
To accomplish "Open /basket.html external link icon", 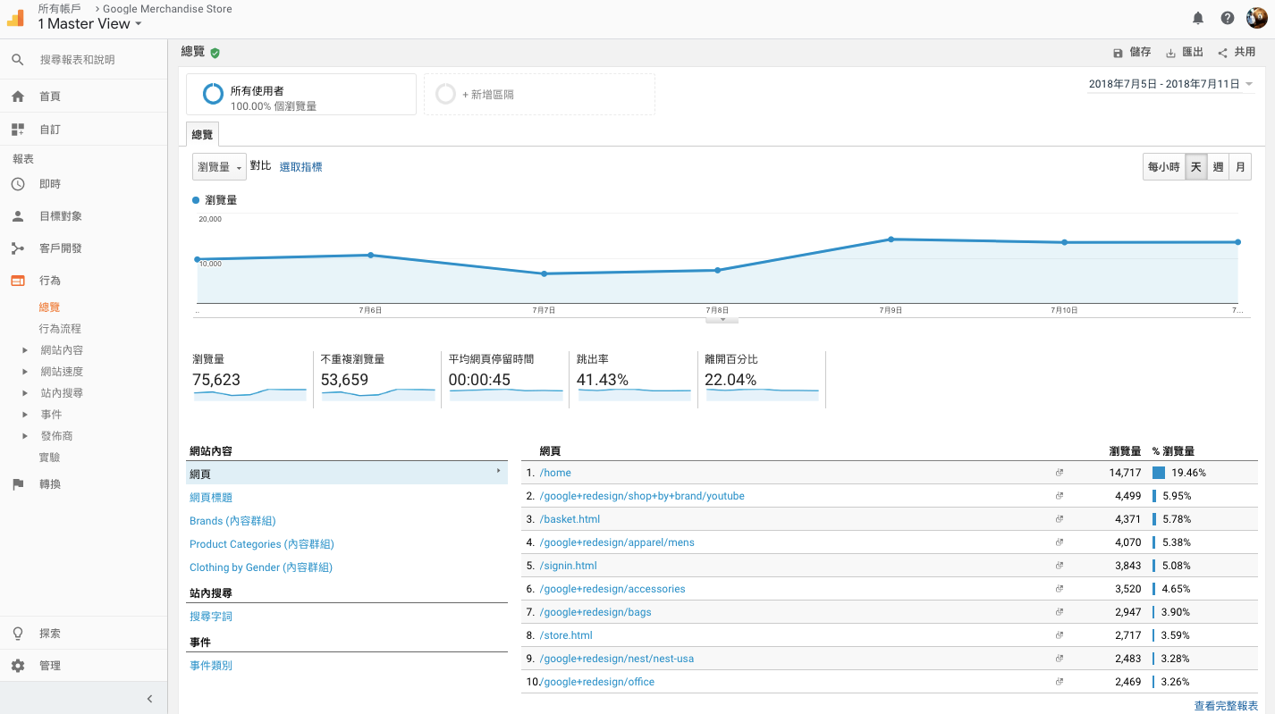I will (1060, 519).
